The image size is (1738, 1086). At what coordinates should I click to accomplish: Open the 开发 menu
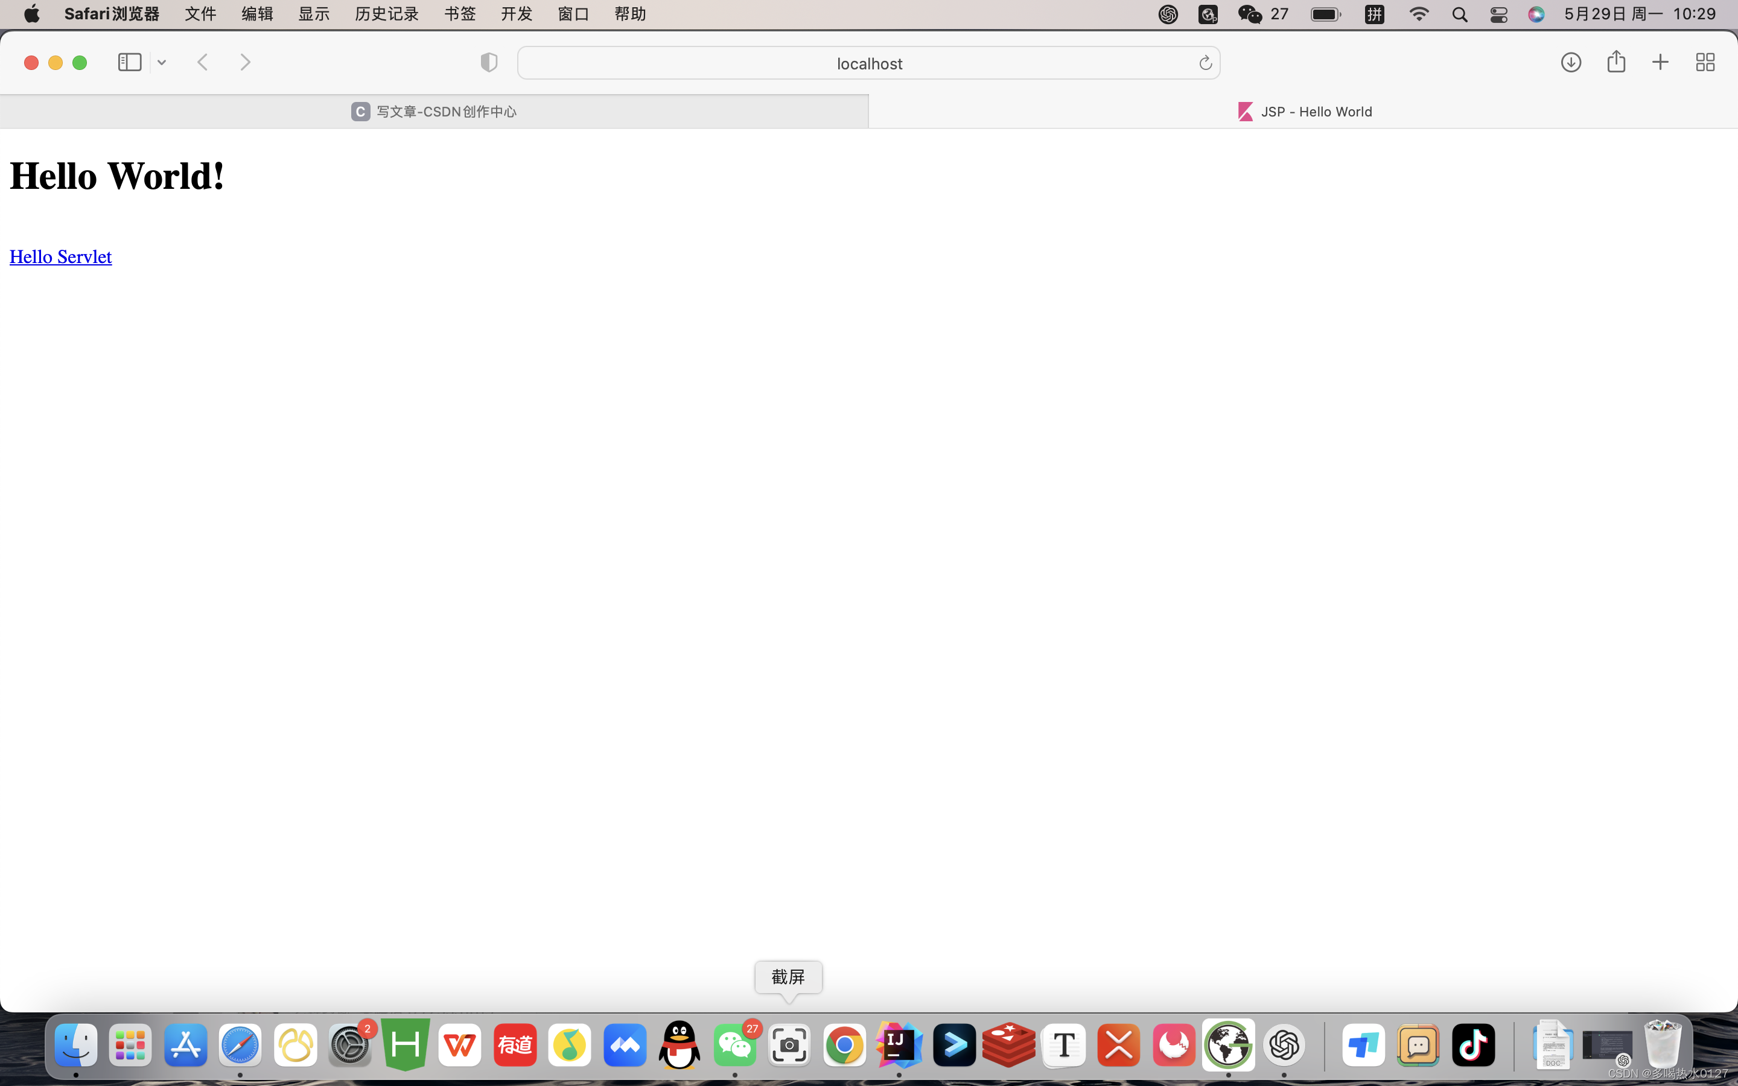tap(517, 14)
